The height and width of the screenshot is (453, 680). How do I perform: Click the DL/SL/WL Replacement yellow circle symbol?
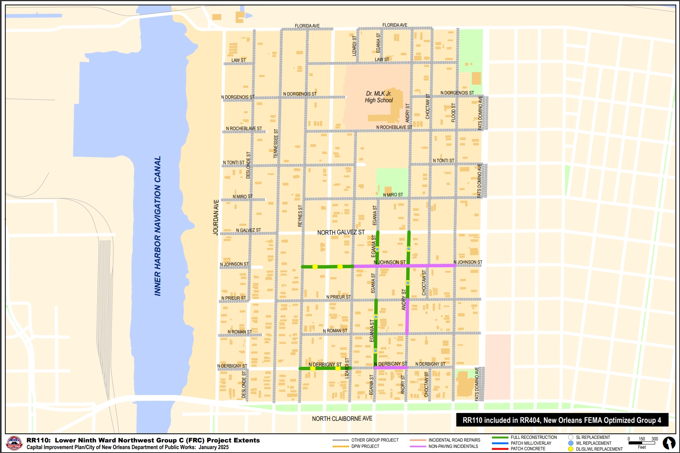click(571, 449)
